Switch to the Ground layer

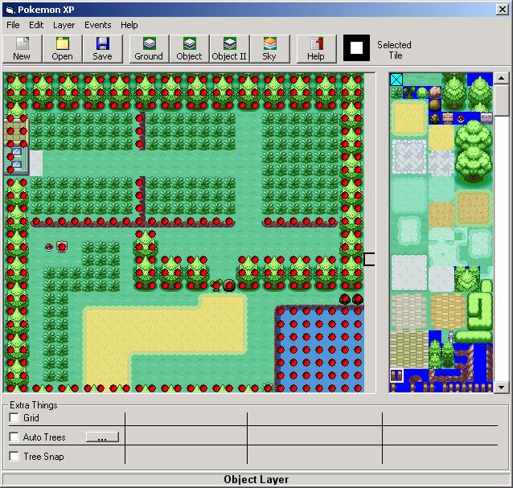pos(149,49)
